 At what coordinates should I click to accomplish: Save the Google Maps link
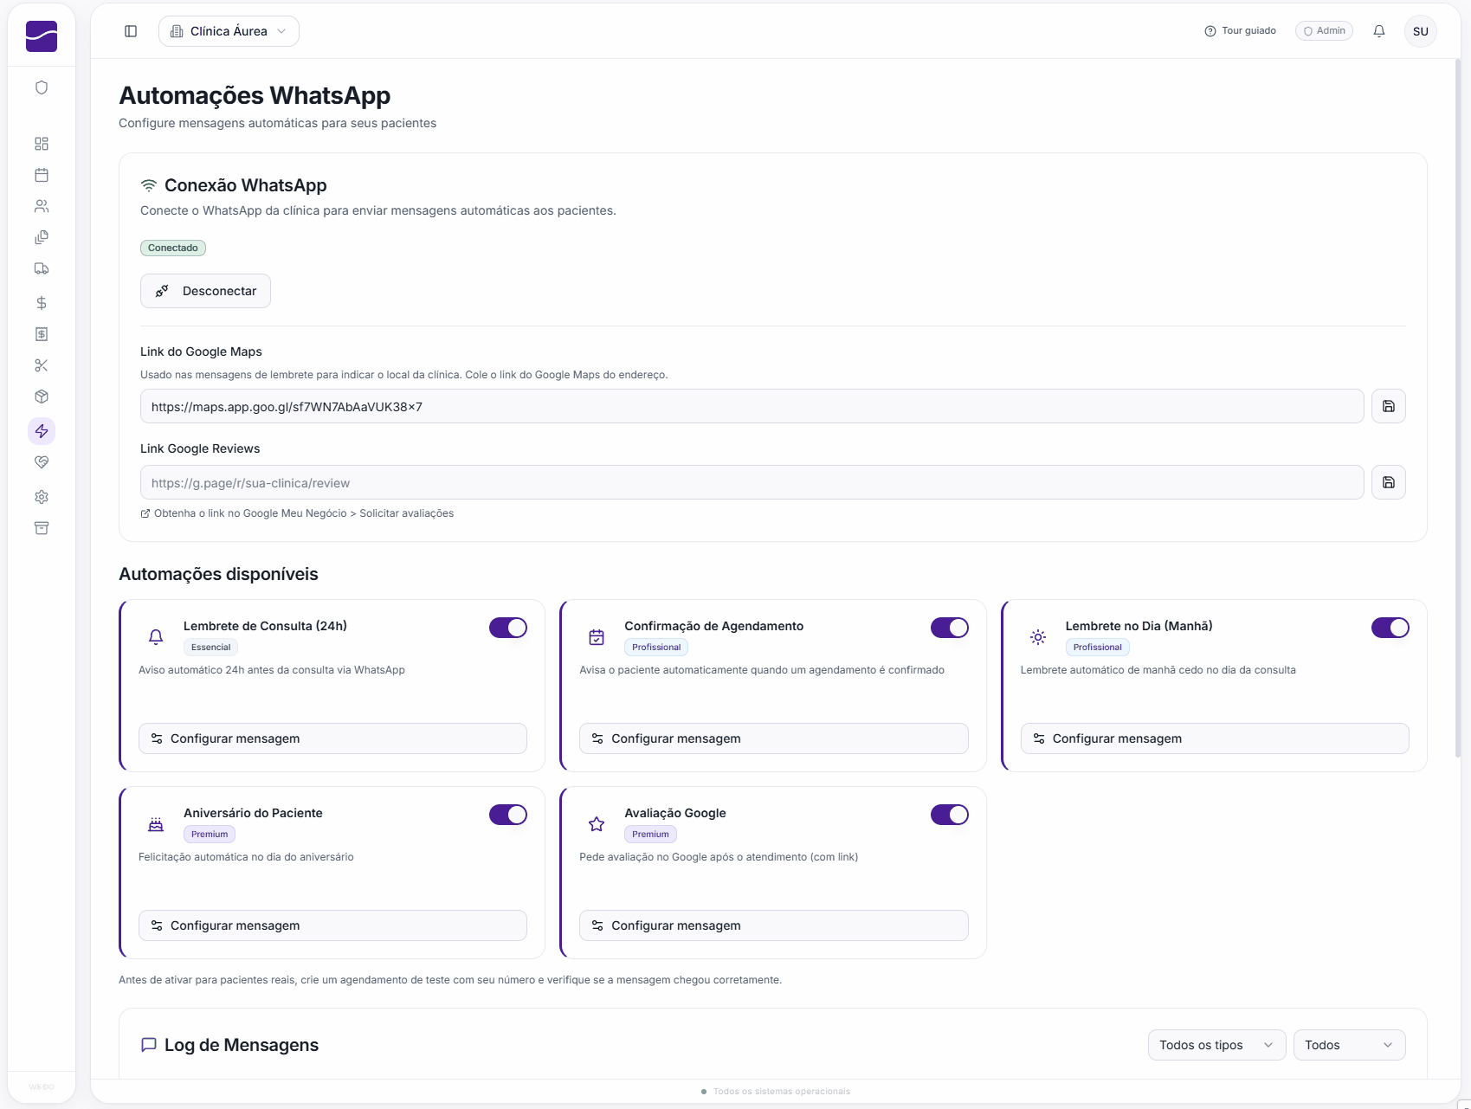click(1389, 406)
